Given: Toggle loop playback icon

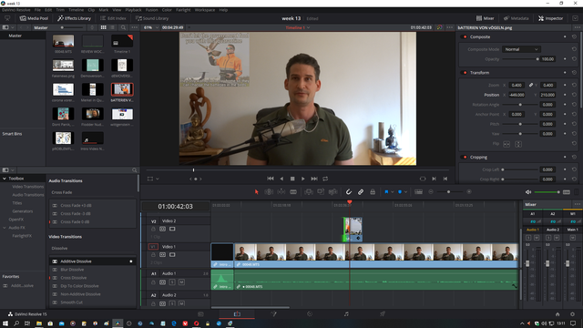Looking at the screenshot, I should tap(325, 179).
